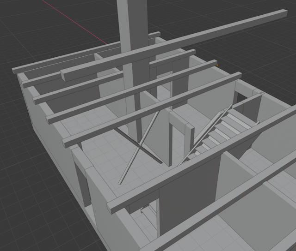Select the left handrail of the staircase
The image size is (296, 251).
206,134
